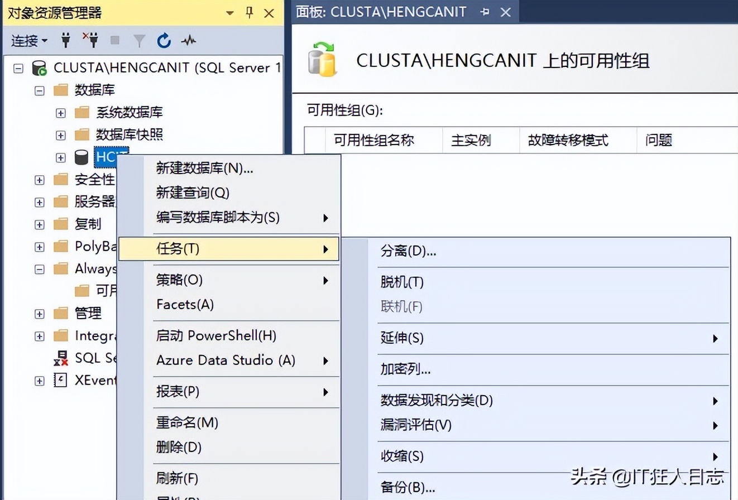Select the 系统数据库 tree item

coord(130,112)
